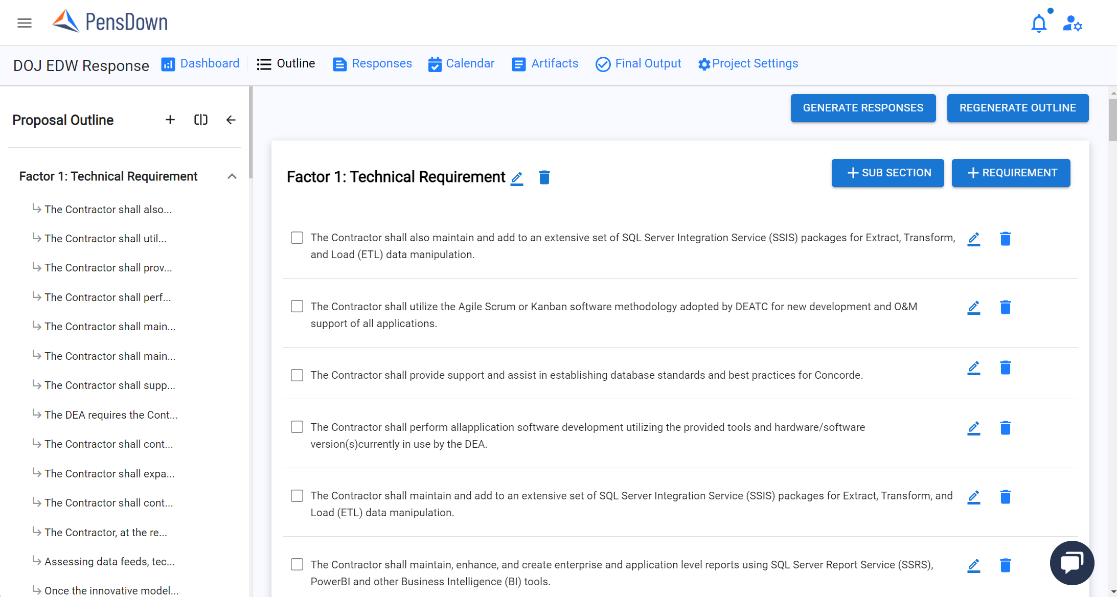Image resolution: width=1117 pixels, height=597 pixels.
Task: Add new outline section with plus icon
Action: 170,120
